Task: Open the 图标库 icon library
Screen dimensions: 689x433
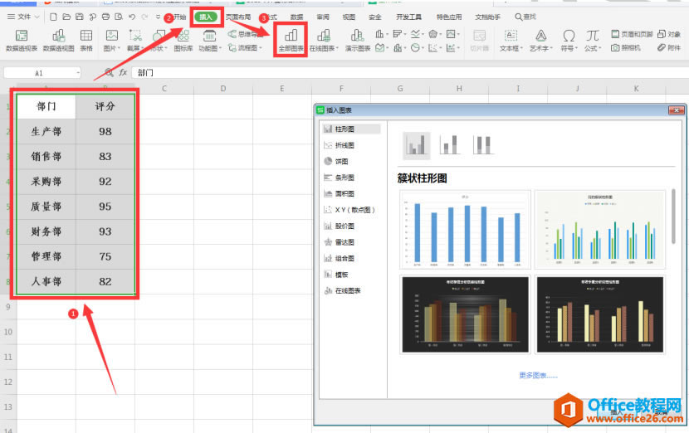Action: point(183,41)
